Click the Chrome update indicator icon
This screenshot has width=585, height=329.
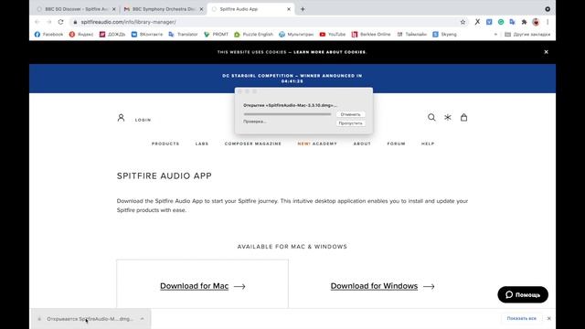coord(548,9)
